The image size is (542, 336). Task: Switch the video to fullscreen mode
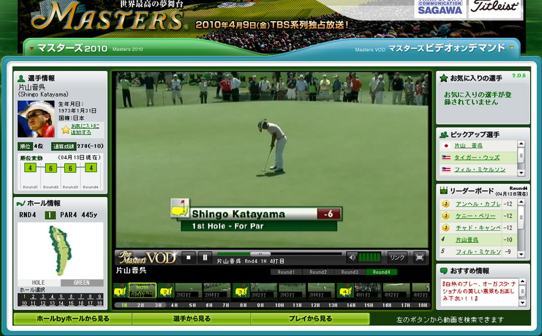(419, 257)
